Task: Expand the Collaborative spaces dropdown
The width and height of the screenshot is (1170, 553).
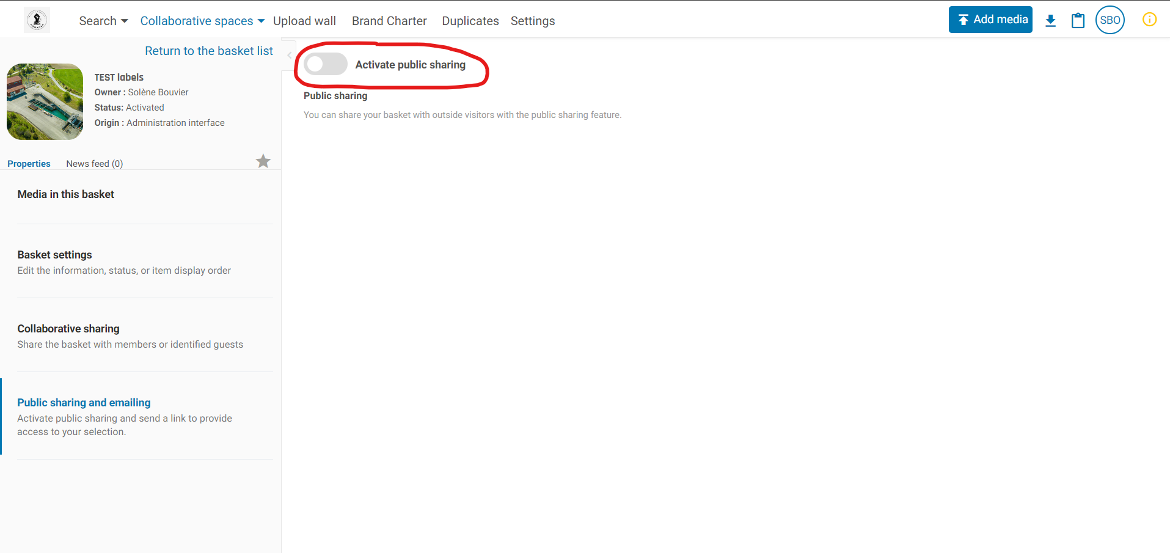Action: 202,21
